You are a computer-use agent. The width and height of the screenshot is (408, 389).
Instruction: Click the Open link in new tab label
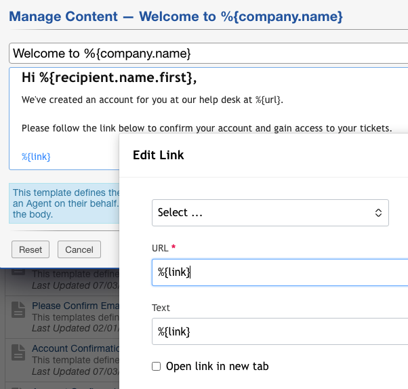tap(218, 367)
